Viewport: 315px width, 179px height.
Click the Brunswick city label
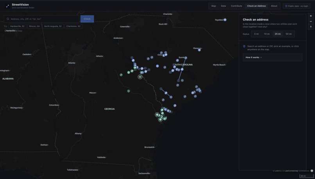[149, 147]
